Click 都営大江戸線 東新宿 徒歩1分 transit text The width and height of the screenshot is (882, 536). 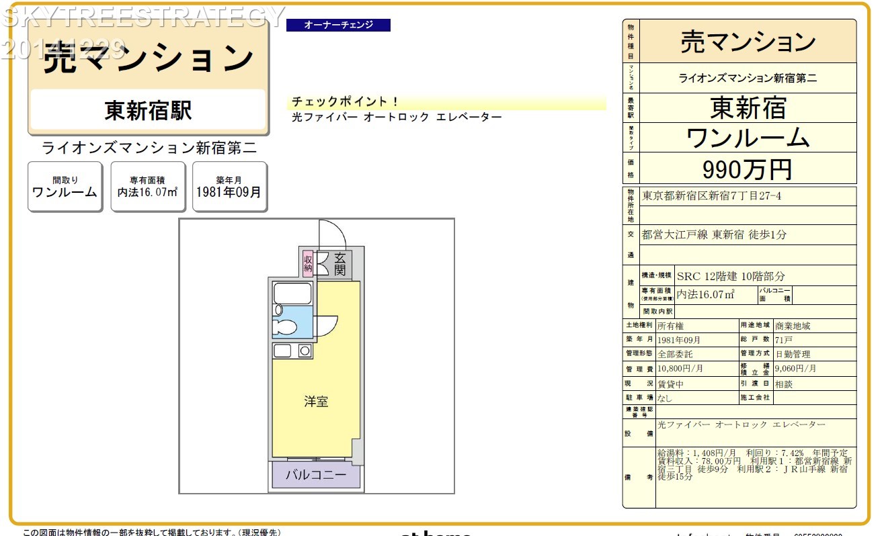pyautogui.click(x=714, y=234)
